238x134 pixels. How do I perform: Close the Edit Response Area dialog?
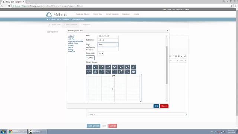coord(167,31)
